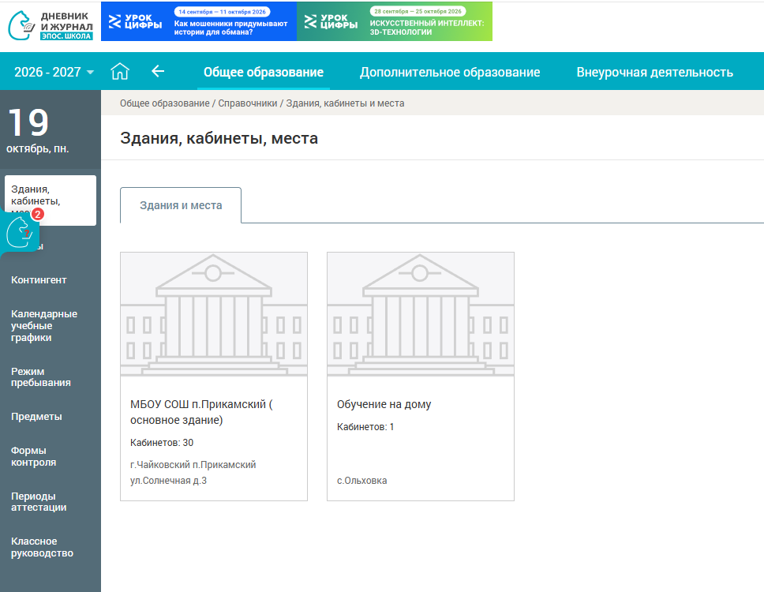
Task: Click the Здания, кабинеты, места page heading
Action: (219, 138)
